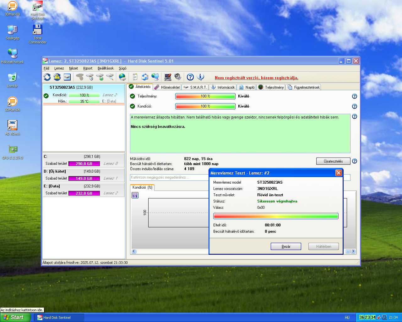
Task: Click the Nem regisztrált verzió registration link
Action: coord(257,78)
